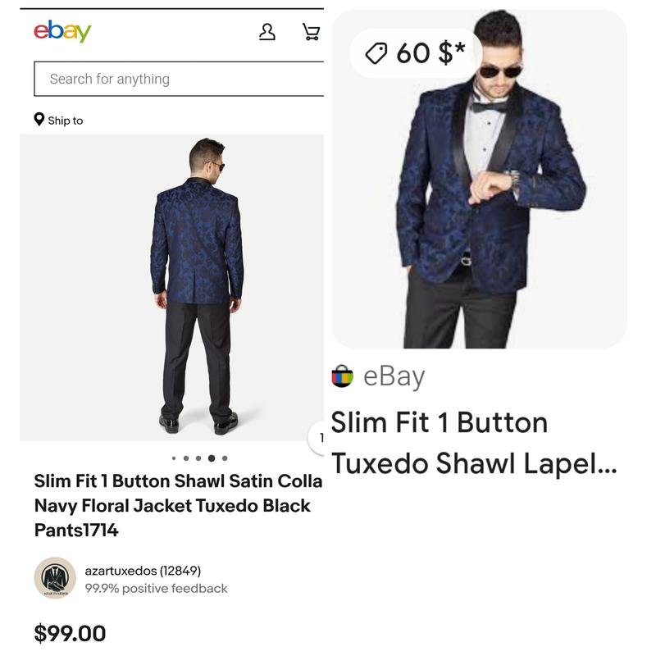The height and width of the screenshot is (656, 656).
Task: Select the last image carousel dot
Action: (x=225, y=458)
